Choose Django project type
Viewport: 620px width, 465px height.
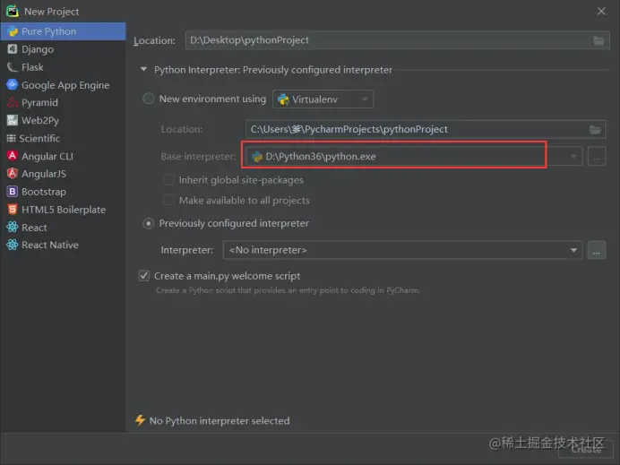tap(63, 49)
